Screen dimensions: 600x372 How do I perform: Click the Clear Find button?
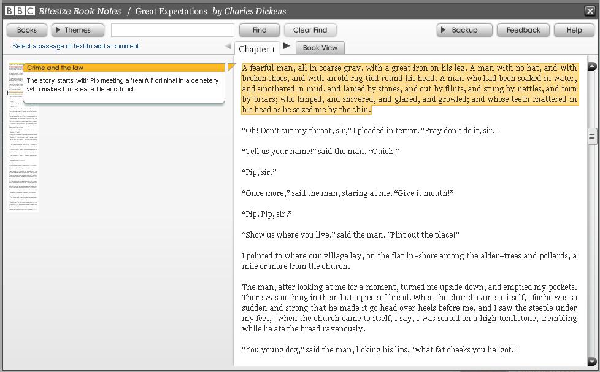point(310,30)
